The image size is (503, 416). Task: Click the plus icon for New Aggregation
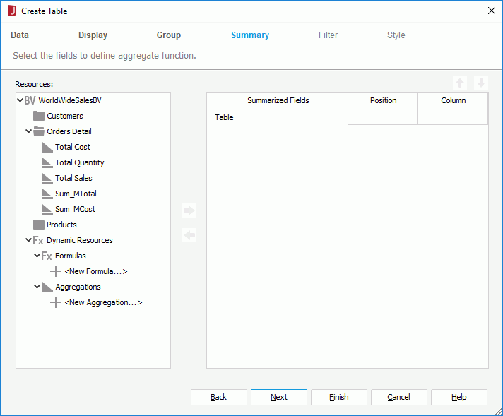56,302
